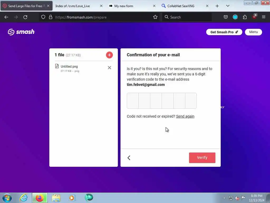Click the blue circular account icon

pos(235,17)
